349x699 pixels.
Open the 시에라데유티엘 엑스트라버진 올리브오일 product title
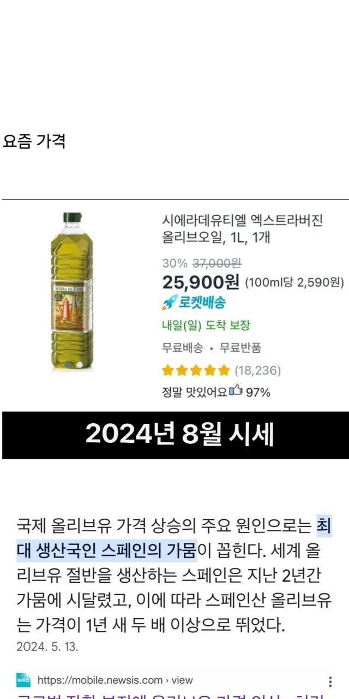tap(243, 229)
